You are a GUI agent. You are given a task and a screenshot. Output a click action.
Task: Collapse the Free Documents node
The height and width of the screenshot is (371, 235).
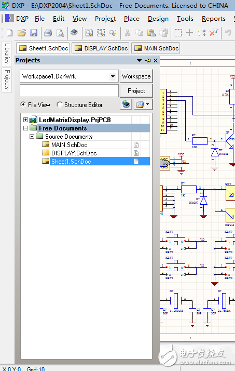point(25,128)
